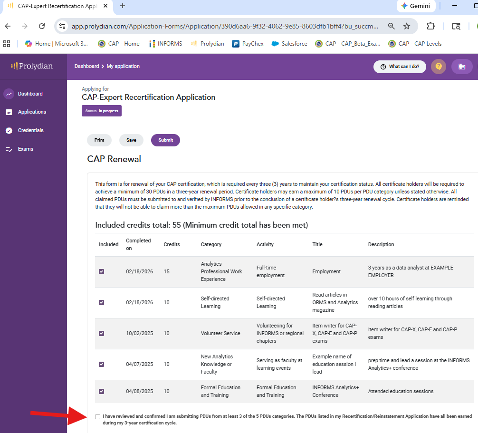Check the PDU review confirmation checkbox
The height and width of the screenshot is (433, 478).
point(98,417)
